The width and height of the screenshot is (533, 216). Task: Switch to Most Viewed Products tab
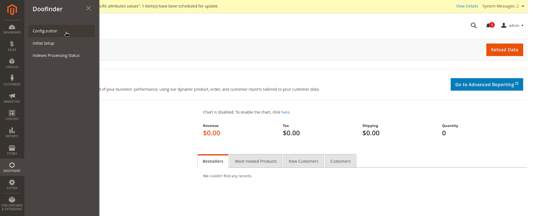click(256, 161)
